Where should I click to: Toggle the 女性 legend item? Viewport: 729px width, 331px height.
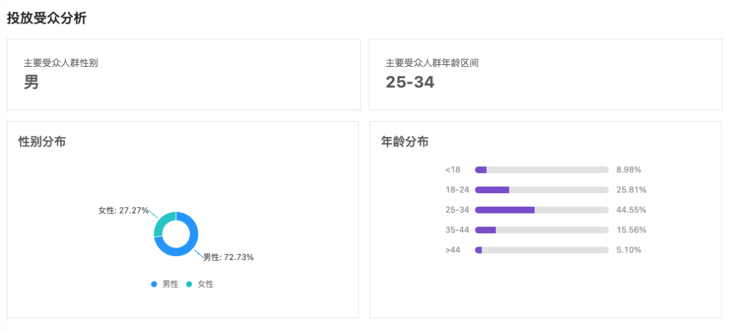tap(200, 284)
